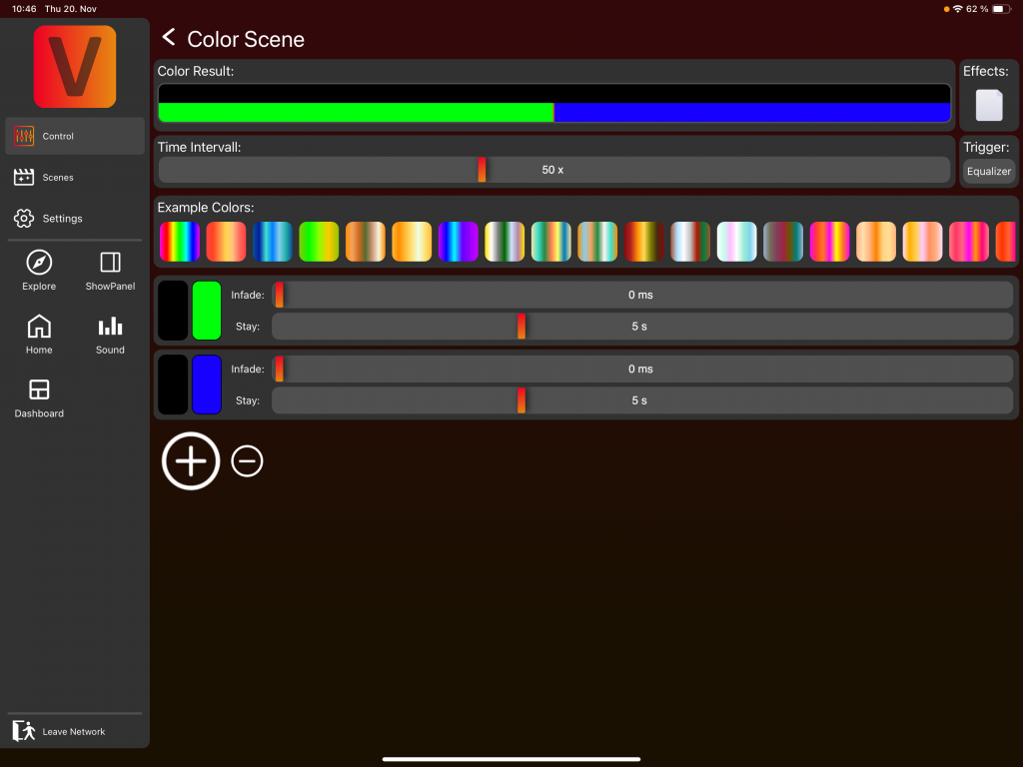Go to Home in sidebar

tap(39, 327)
